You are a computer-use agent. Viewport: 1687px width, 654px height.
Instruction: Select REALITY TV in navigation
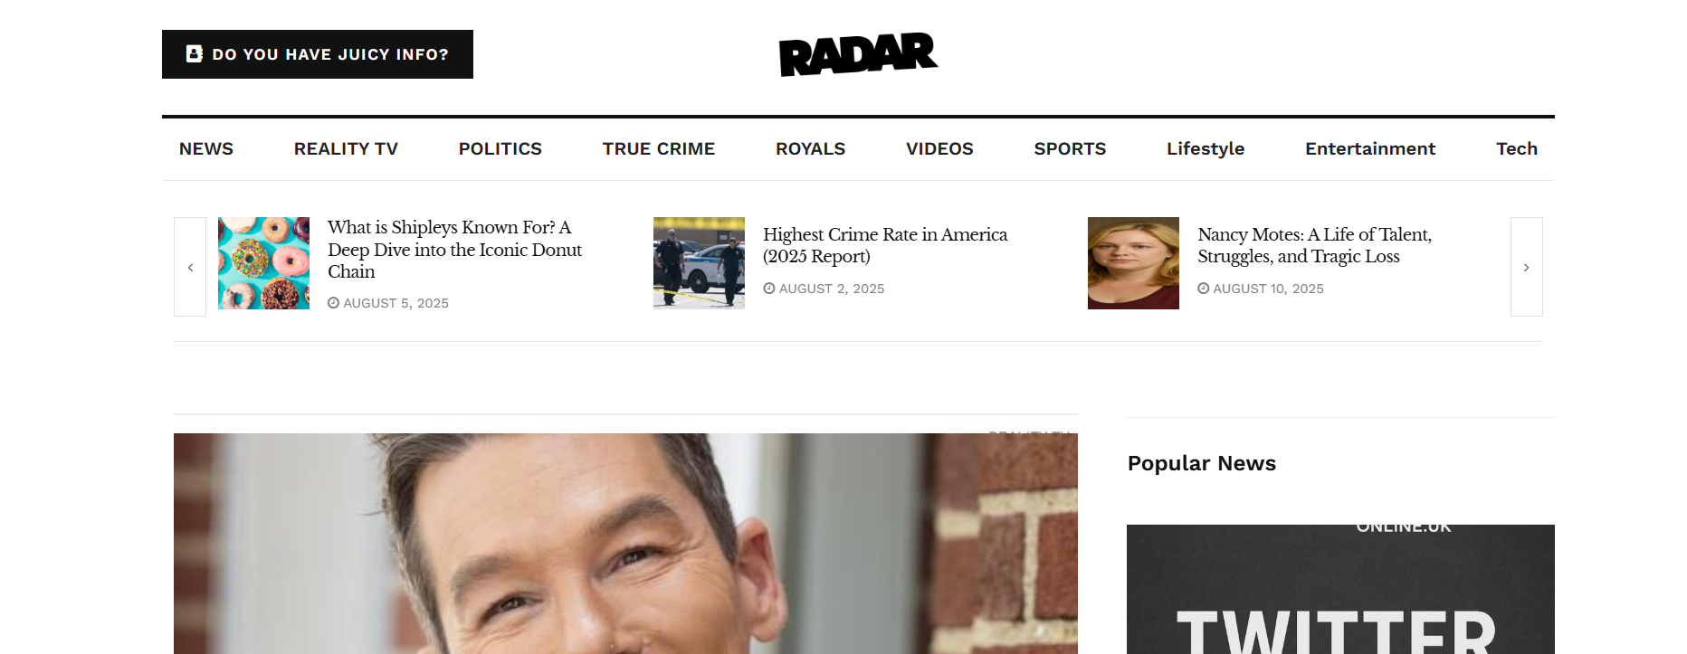[x=346, y=148]
